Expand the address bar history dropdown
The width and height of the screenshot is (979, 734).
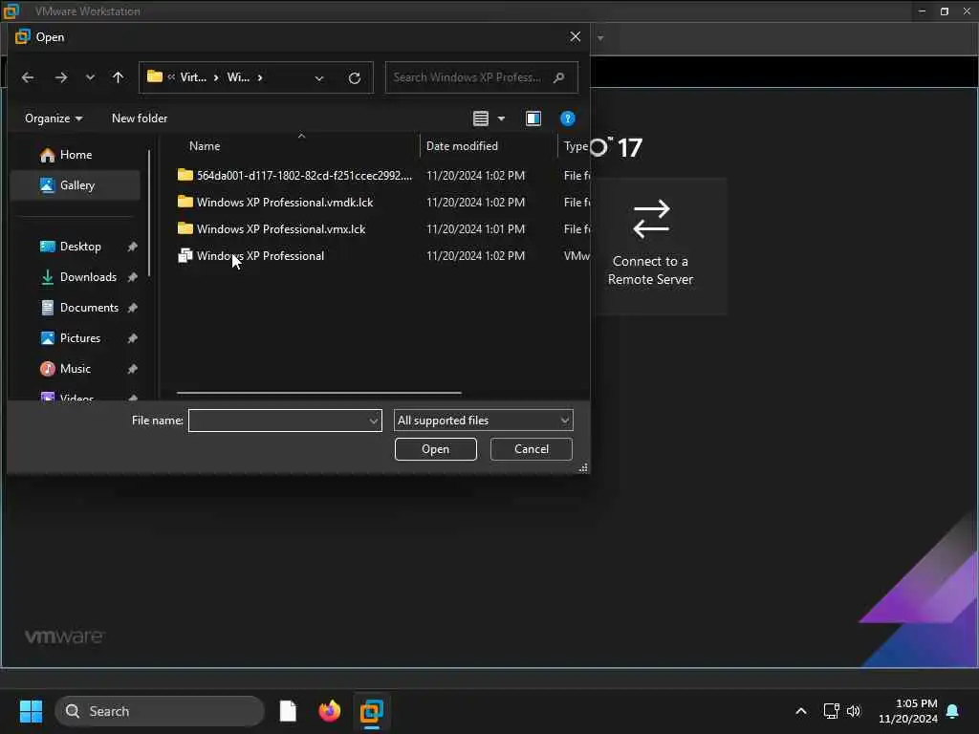click(x=319, y=78)
